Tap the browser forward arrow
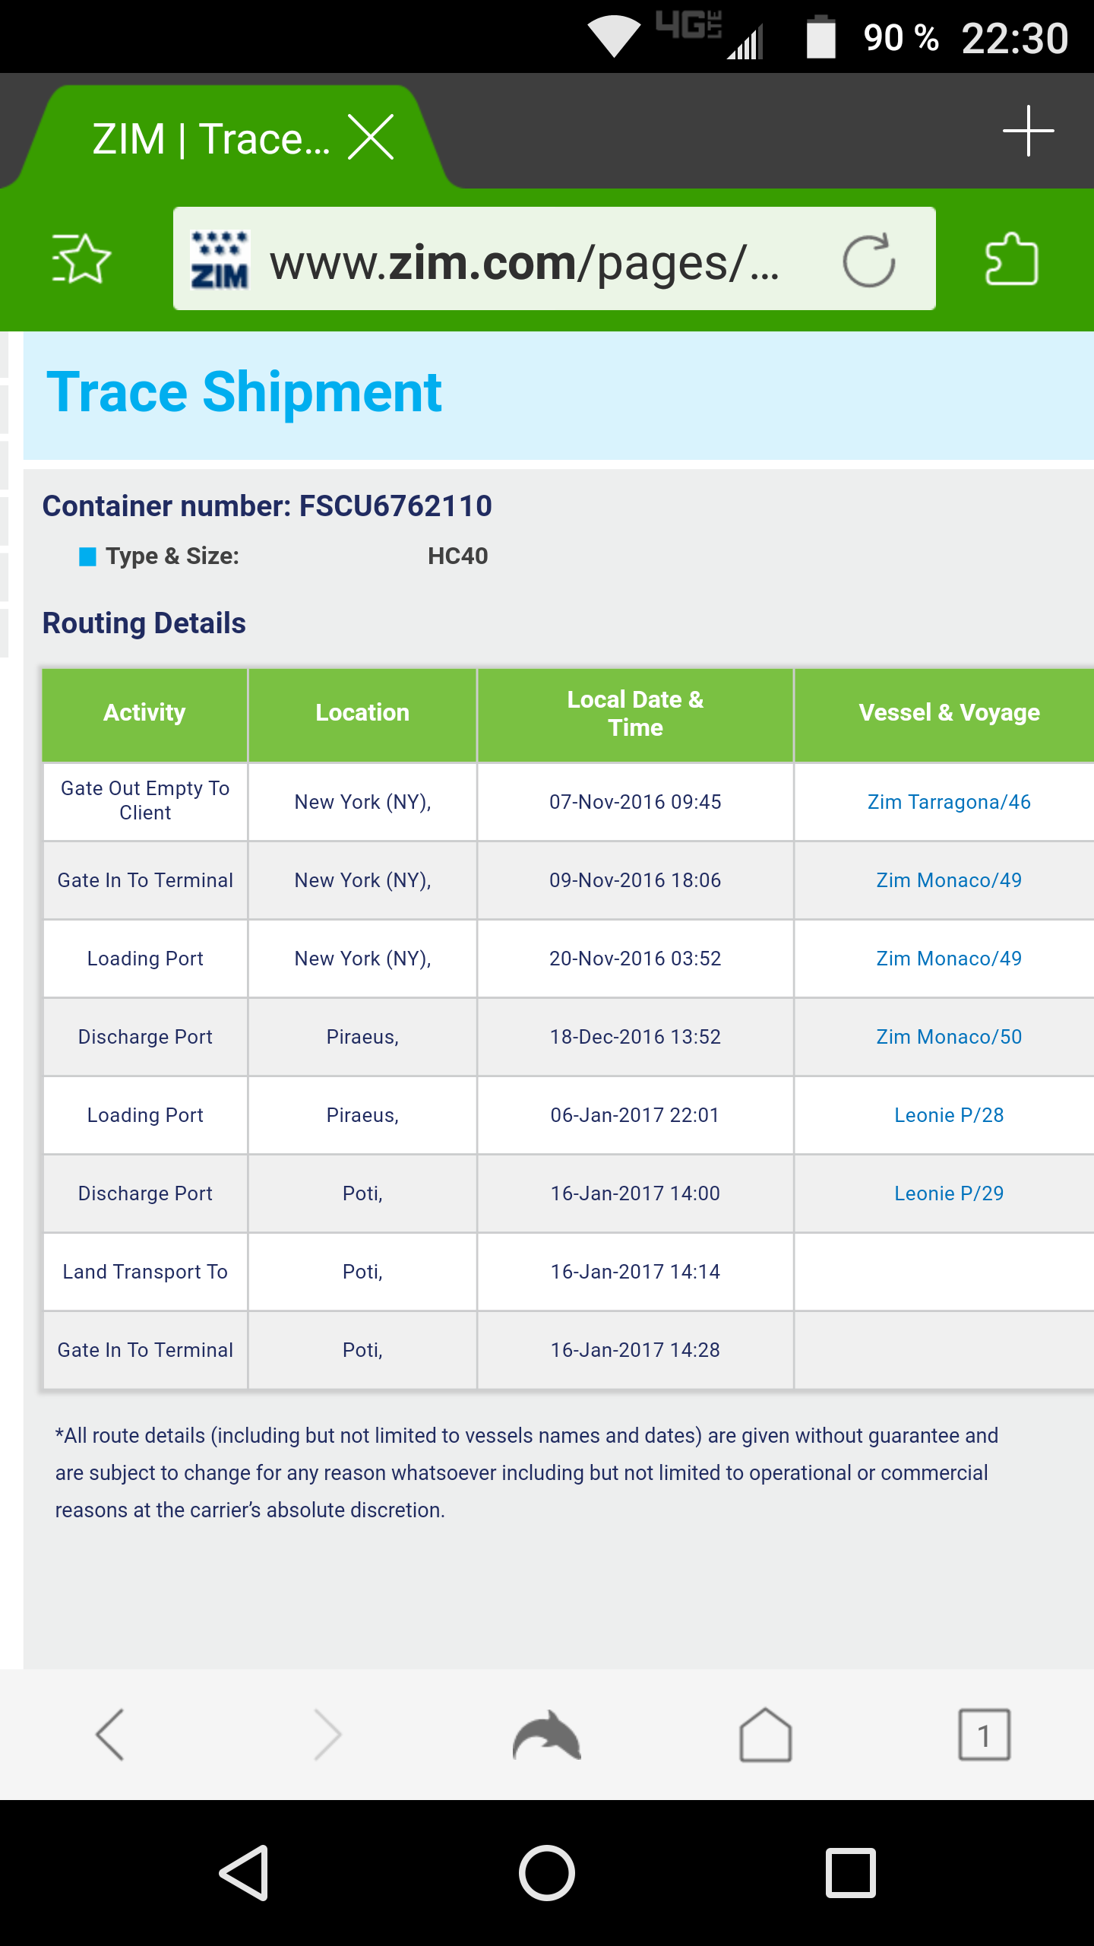This screenshot has height=1946, width=1094. click(x=328, y=1735)
